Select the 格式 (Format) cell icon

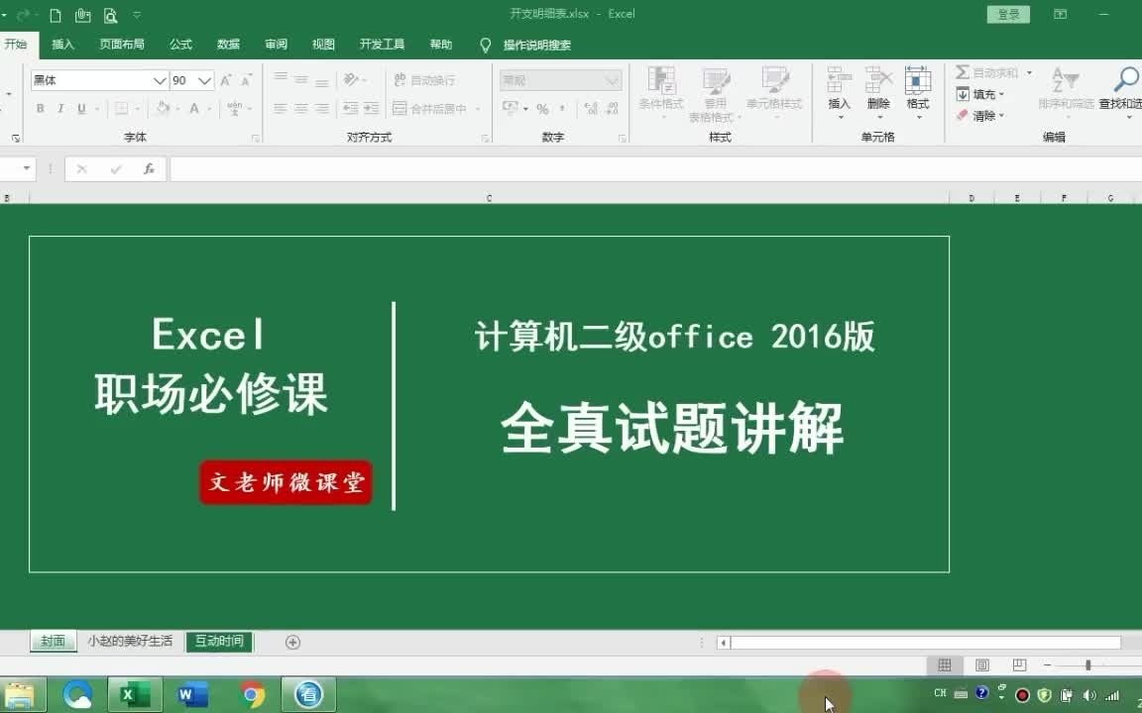917,89
